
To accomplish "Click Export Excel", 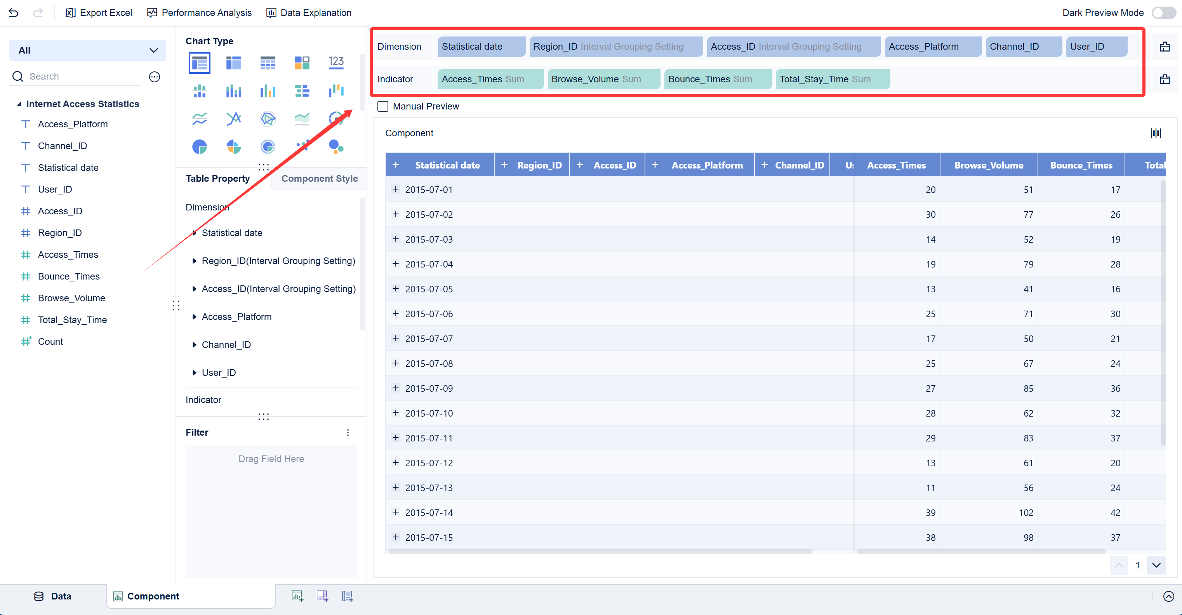I will 99,12.
